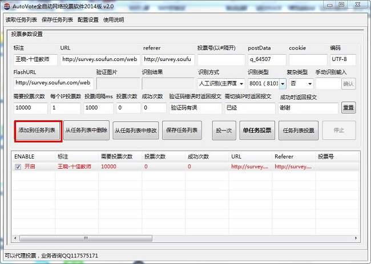Click the 成功次数 column header in task list
Image resolution: width=371 pixels, height=264 pixels.
click(x=207, y=156)
